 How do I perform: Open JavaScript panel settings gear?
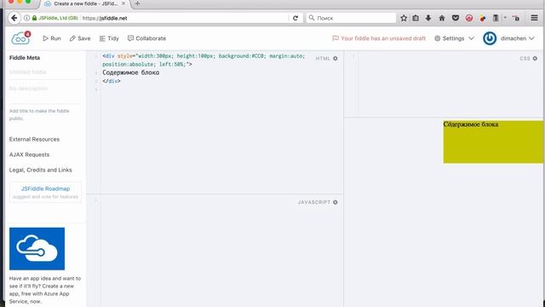point(336,202)
